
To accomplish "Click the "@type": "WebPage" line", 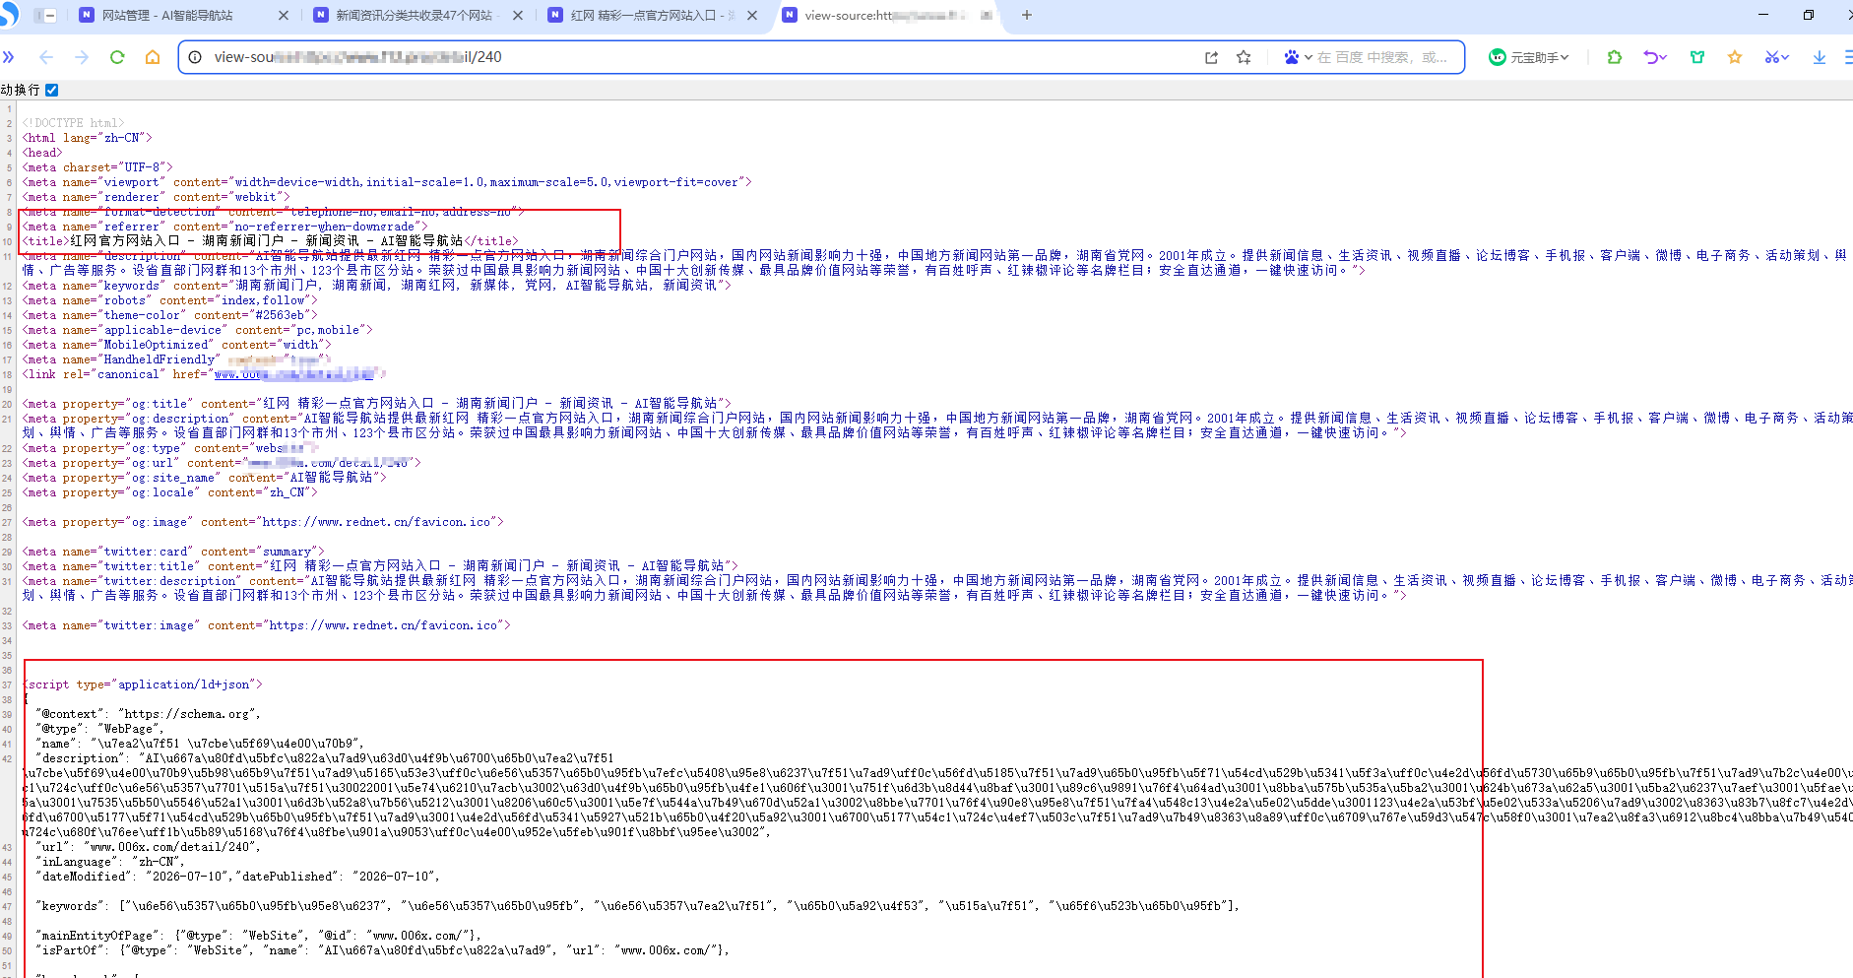I will coord(100,729).
